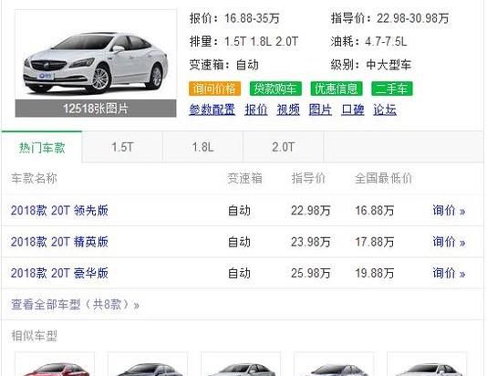Open 2018款 20T 领先版 model
Image resolution: width=487 pixels, height=376 pixels.
(59, 211)
